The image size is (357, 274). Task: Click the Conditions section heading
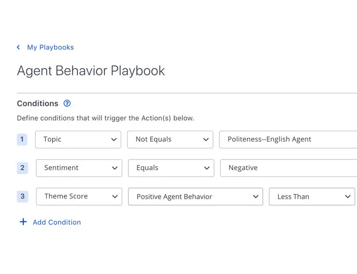click(38, 103)
